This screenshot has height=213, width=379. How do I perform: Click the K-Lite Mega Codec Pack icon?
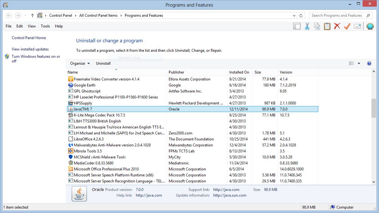click(71, 115)
